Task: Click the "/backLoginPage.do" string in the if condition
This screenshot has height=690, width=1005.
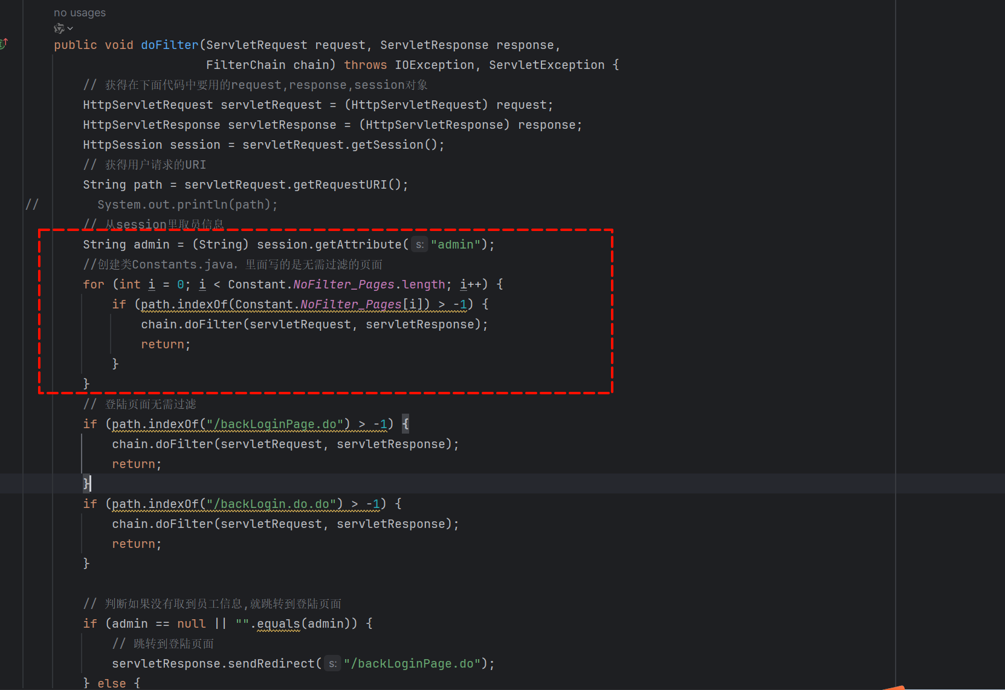Action: pyautogui.click(x=275, y=425)
